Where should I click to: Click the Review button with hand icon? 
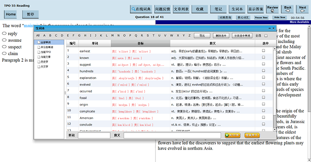(x=272, y=9)
